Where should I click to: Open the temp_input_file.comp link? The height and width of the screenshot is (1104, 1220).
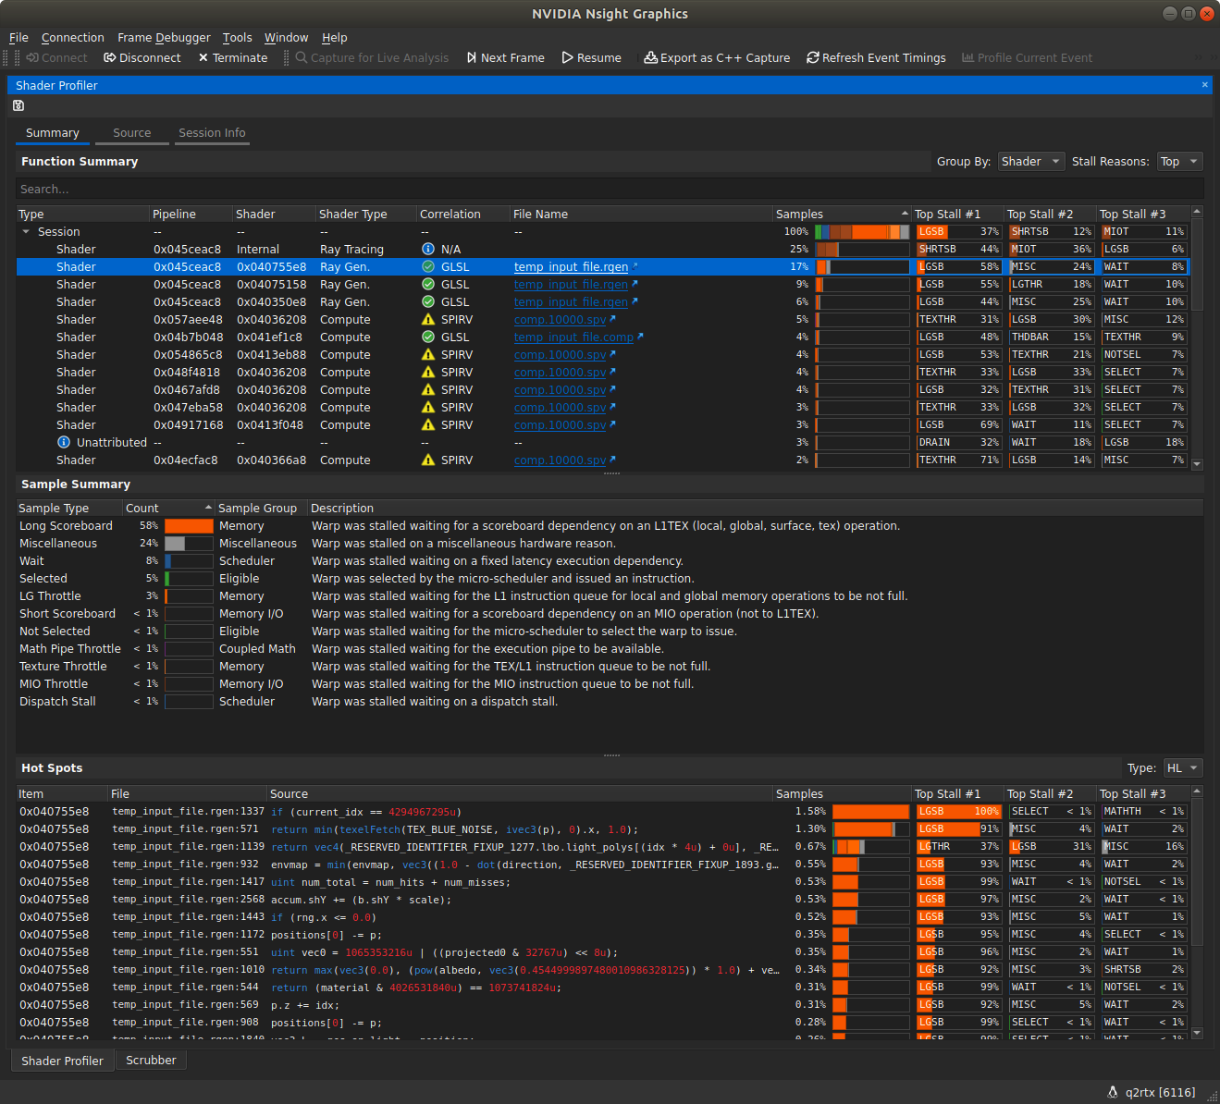tap(573, 337)
